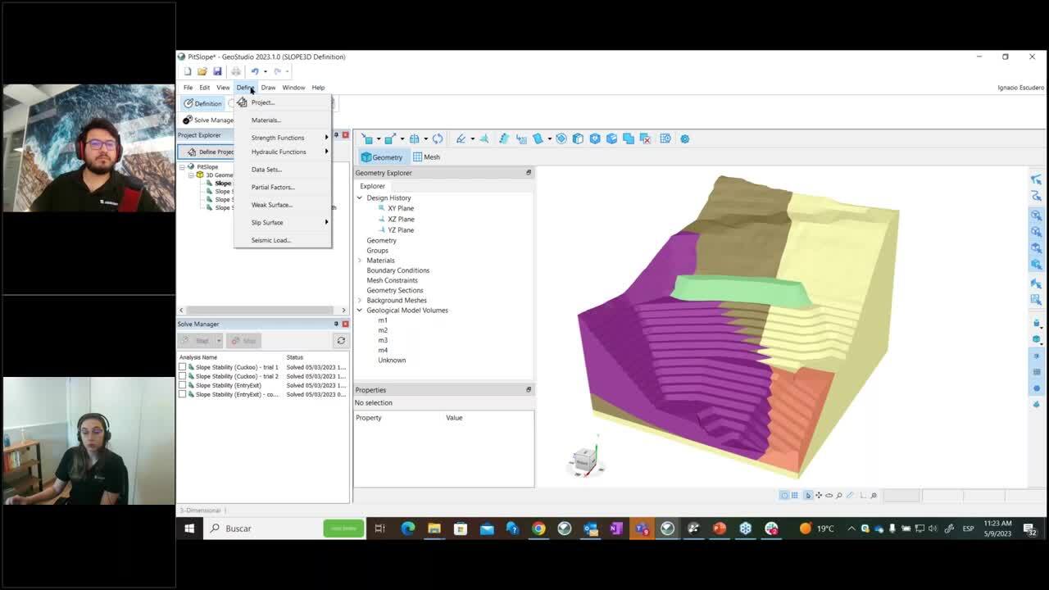Viewport: 1049px width, 590px height.
Task: Click Explorer tab in Geometry Explorer
Action: point(372,186)
